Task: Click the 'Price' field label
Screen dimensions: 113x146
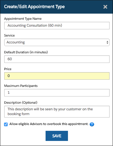Action: (8, 69)
